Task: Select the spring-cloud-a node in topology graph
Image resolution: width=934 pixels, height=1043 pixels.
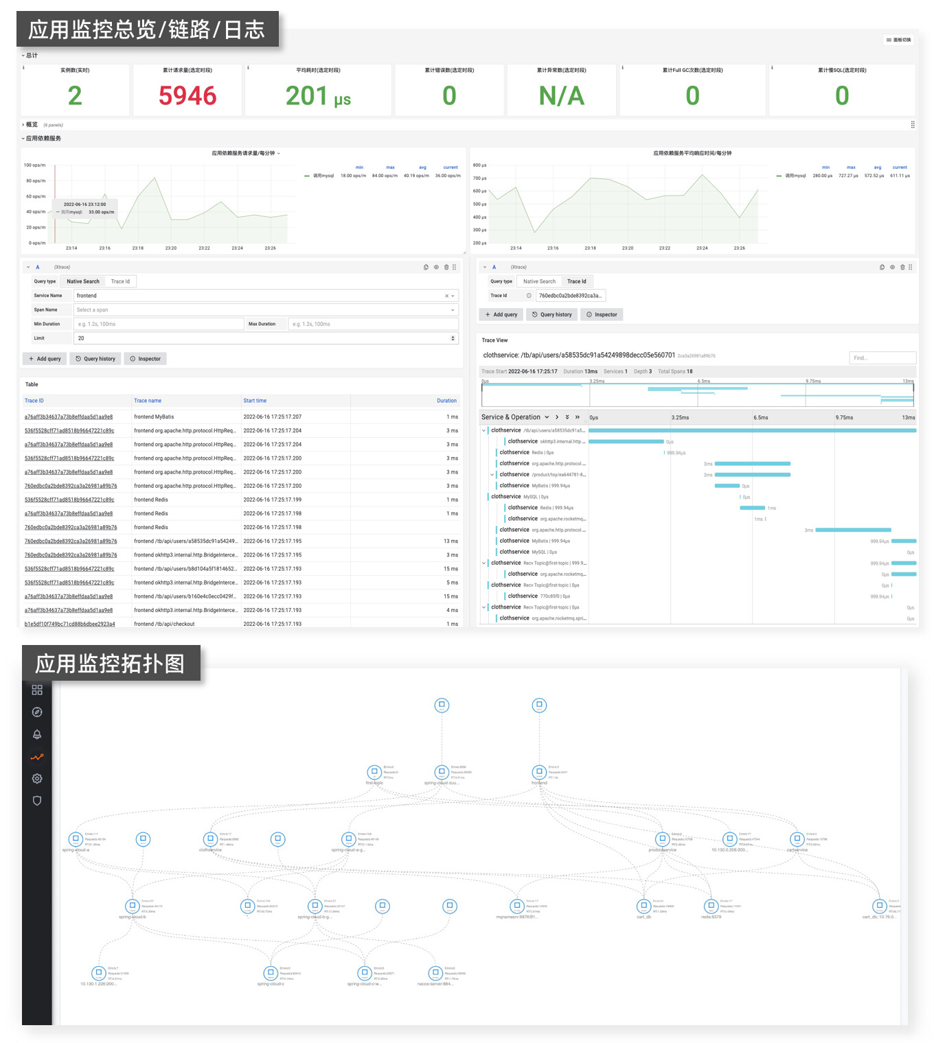Action: tap(76, 839)
